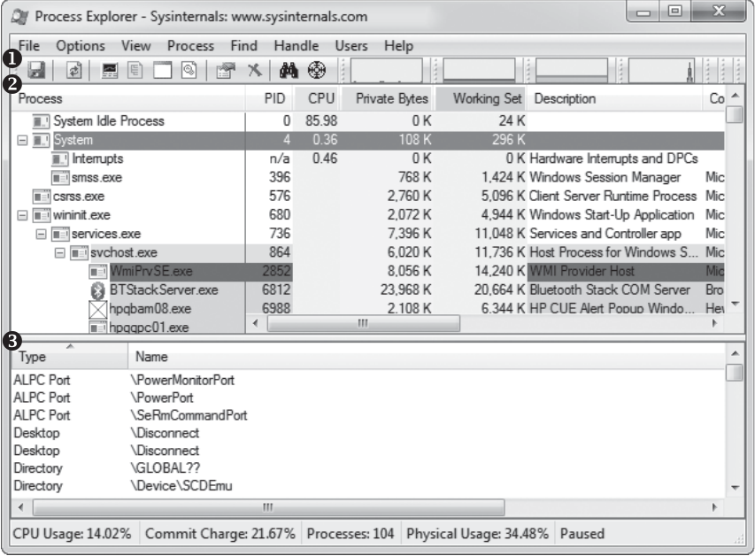Toggle the process tree view icon
Screen dimensions: 755x556
(x=135, y=70)
